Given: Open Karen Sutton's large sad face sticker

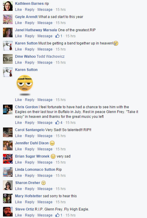Looking at the screenshot, I should click(x=25, y=85).
